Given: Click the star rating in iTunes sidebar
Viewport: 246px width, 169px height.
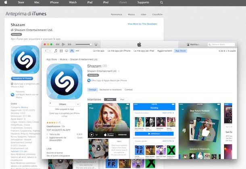Looking at the screenshot, I should 52,123.
